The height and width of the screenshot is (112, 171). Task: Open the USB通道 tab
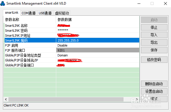pyautogui.click(x=45, y=13)
